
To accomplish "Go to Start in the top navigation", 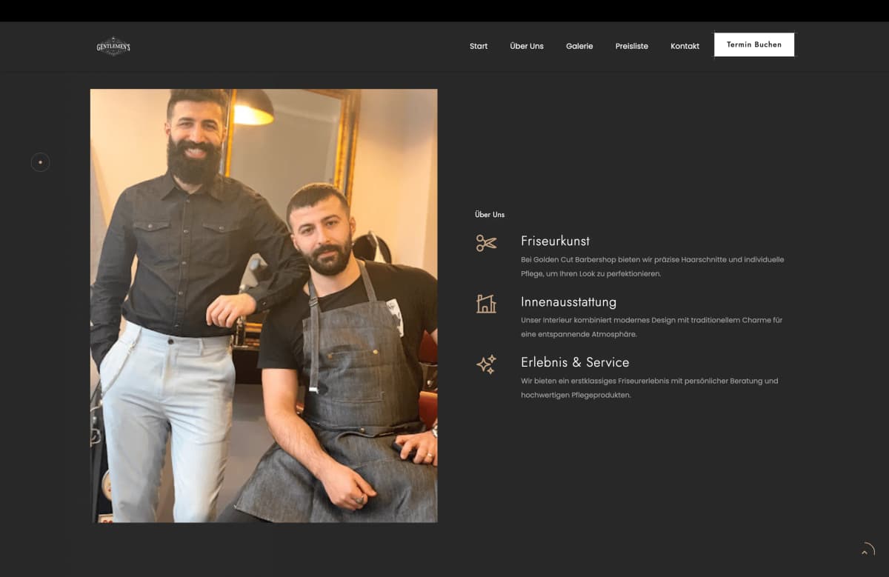I will tap(478, 46).
